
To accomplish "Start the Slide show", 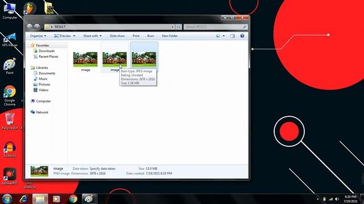I will click(117, 36).
